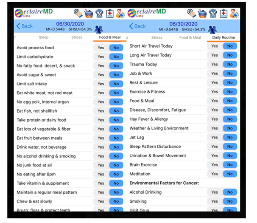Viewport: 257px width, 223px height.
Task: Set 'Avoid process food' to Yes
Action: point(101,48)
